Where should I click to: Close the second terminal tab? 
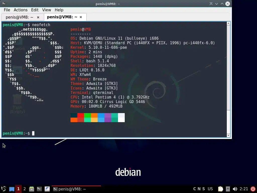(x=81, y=17)
